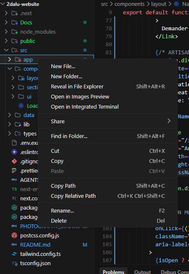
Task: Switch to the Output panel tab
Action: (x=142, y=272)
